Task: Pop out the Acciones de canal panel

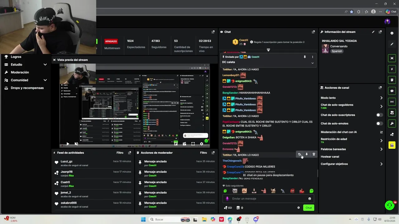Action: [x=380, y=88]
